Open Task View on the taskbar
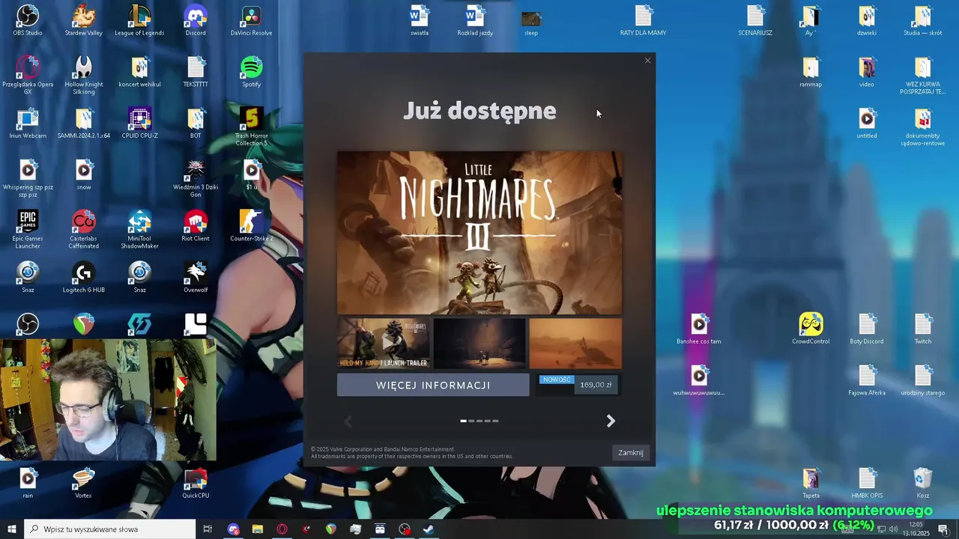The height and width of the screenshot is (539, 959). pos(208,529)
